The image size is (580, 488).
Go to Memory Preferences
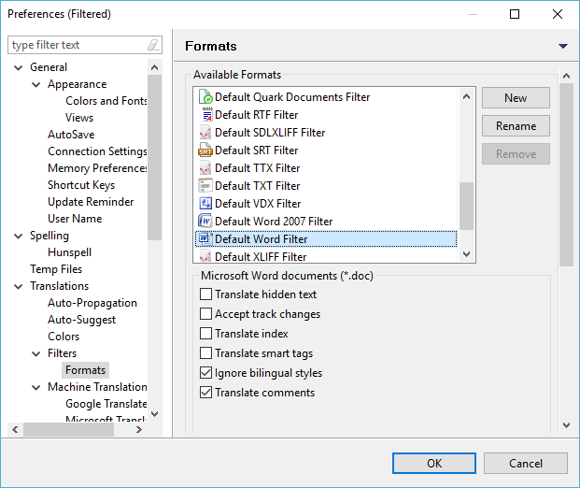pyautogui.click(x=97, y=168)
